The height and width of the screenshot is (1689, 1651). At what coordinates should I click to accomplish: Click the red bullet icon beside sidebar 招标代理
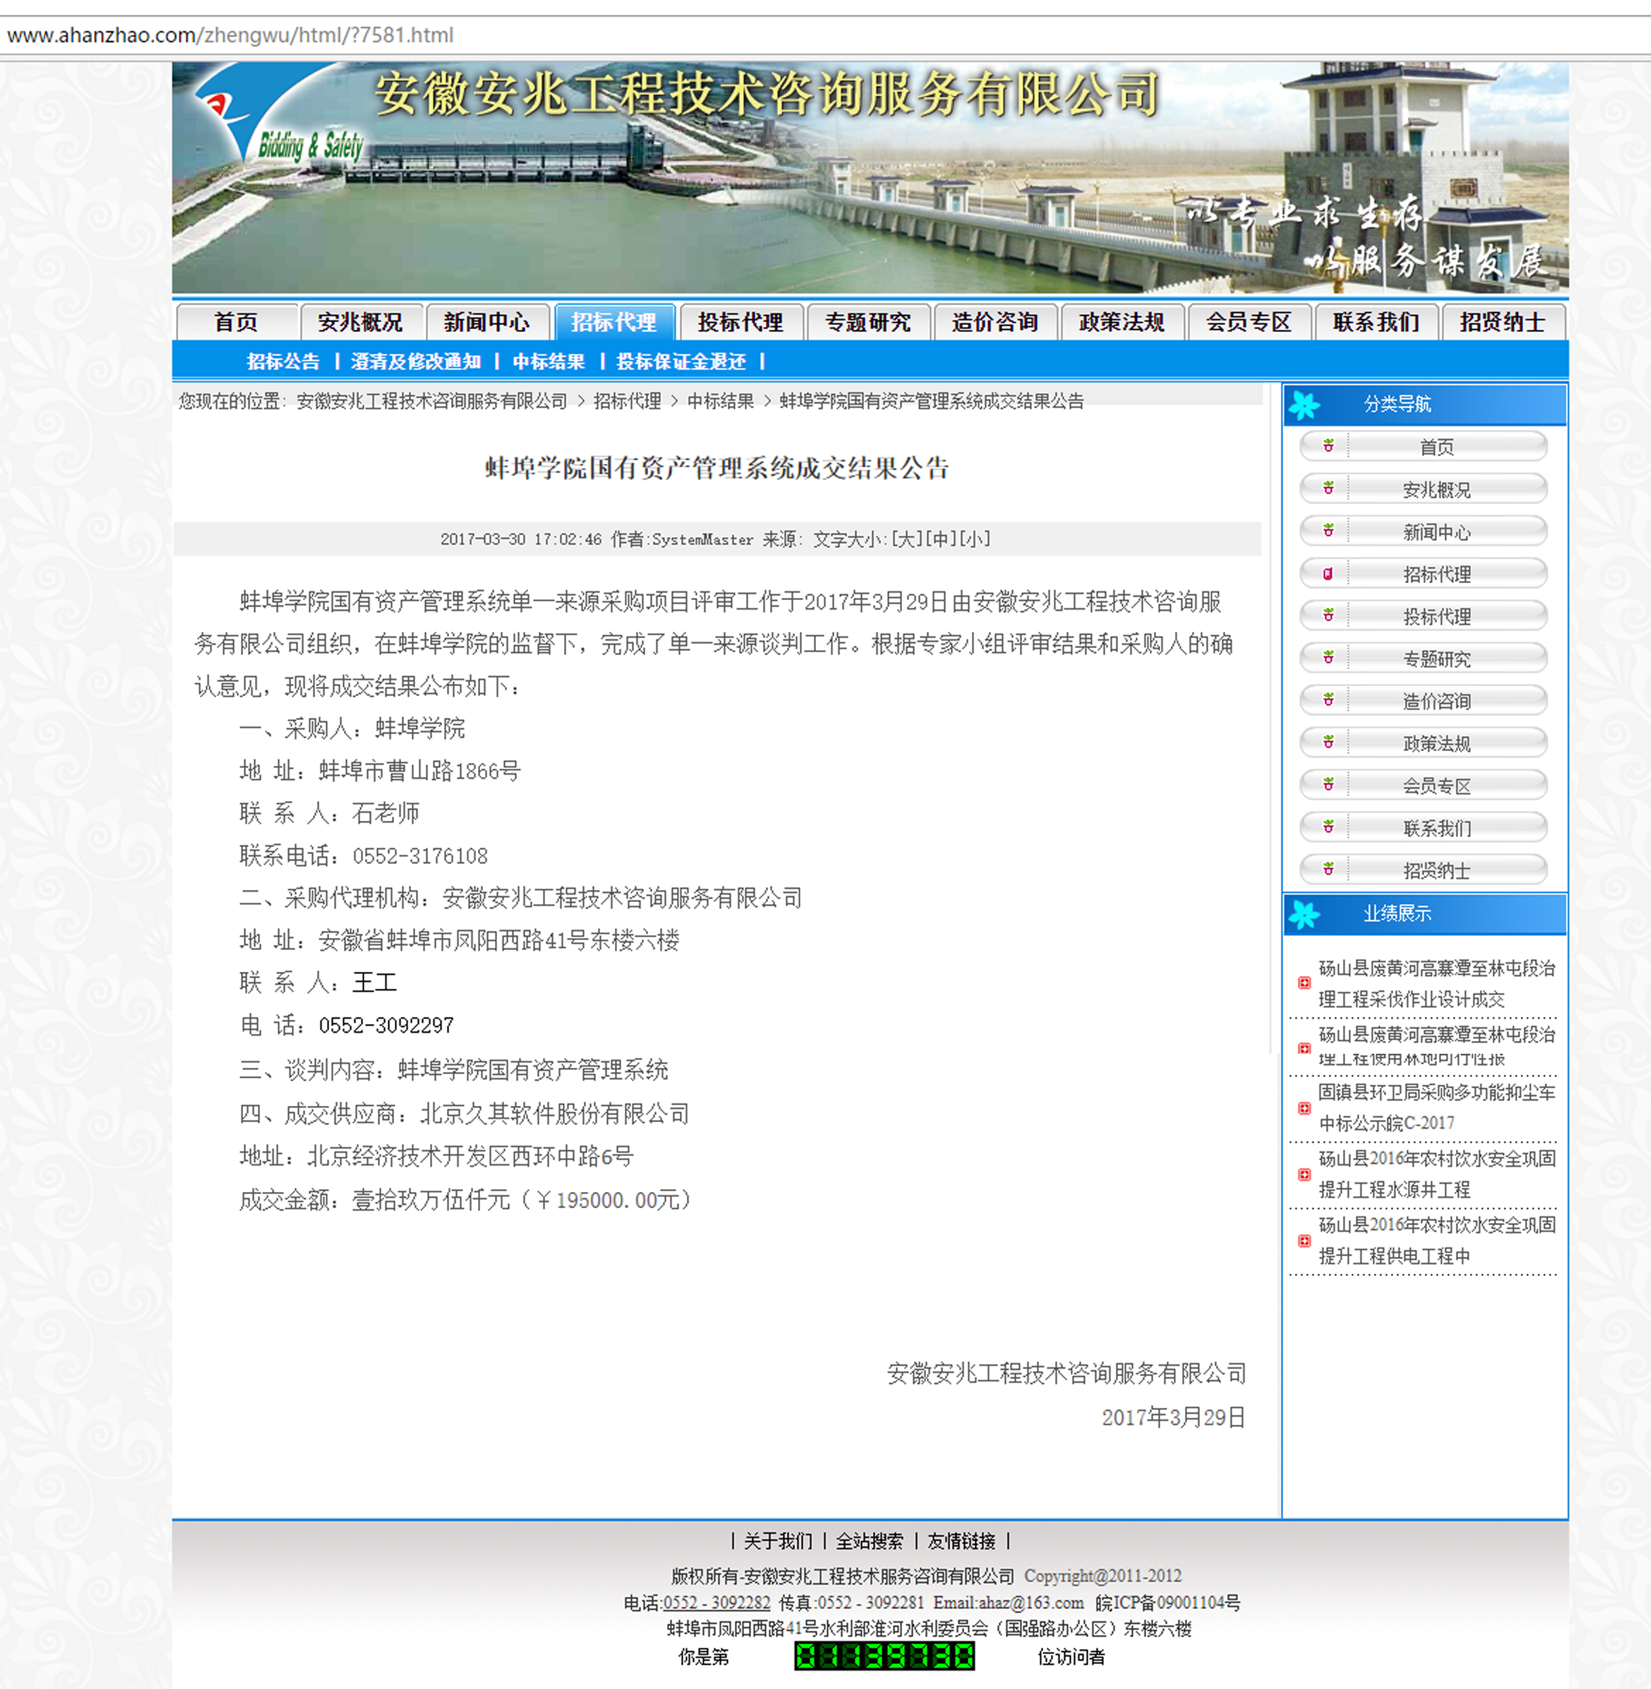pos(1329,573)
